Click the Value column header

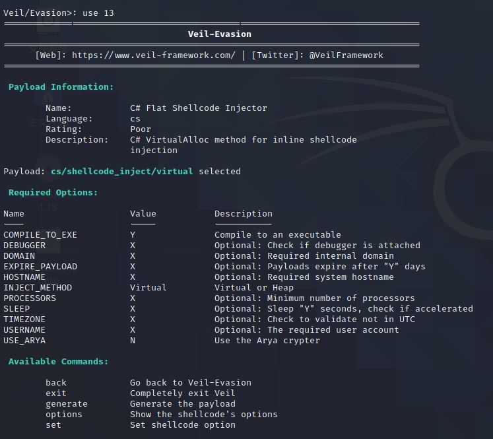click(x=143, y=214)
